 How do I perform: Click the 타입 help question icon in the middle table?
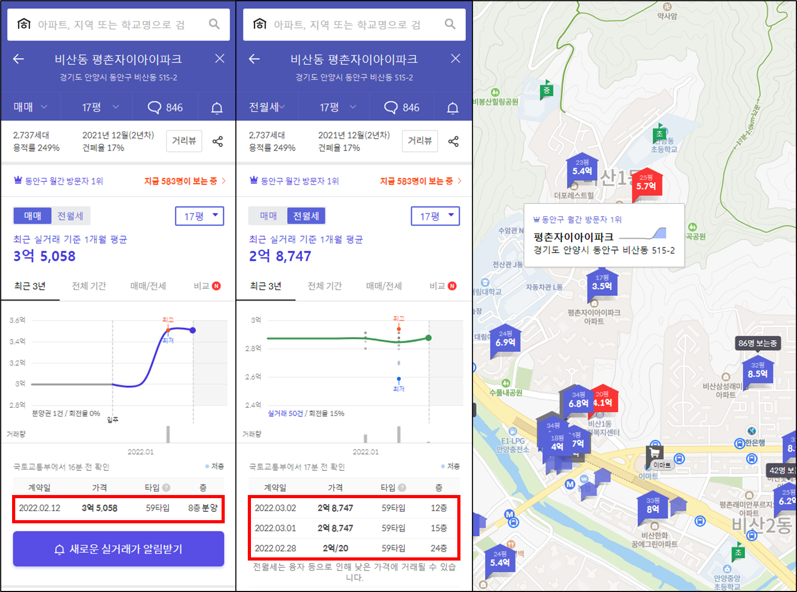pos(402,488)
